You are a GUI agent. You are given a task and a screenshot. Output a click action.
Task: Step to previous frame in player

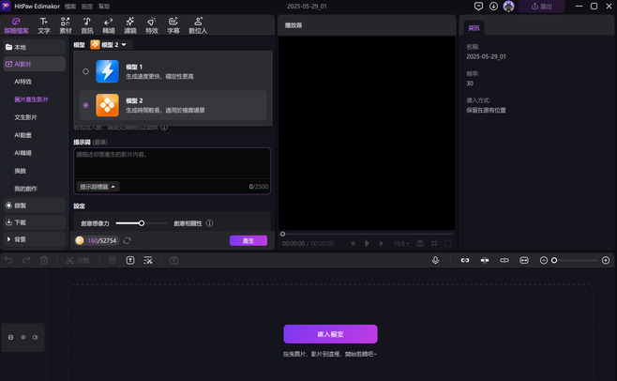pyautogui.click(x=353, y=243)
